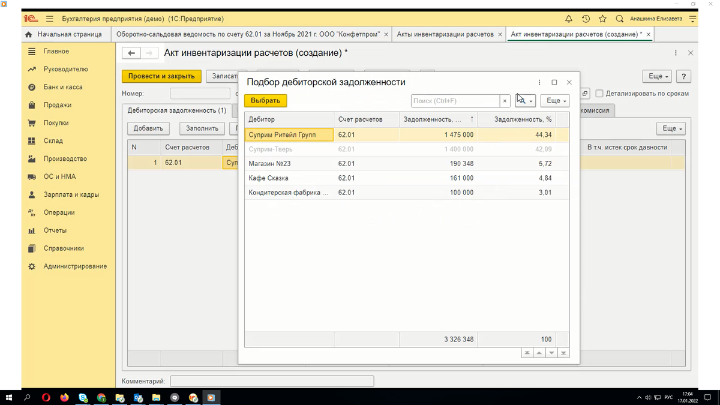Click the Администрирование gear icon
The height and width of the screenshot is (405, 720).
[32, 266]
